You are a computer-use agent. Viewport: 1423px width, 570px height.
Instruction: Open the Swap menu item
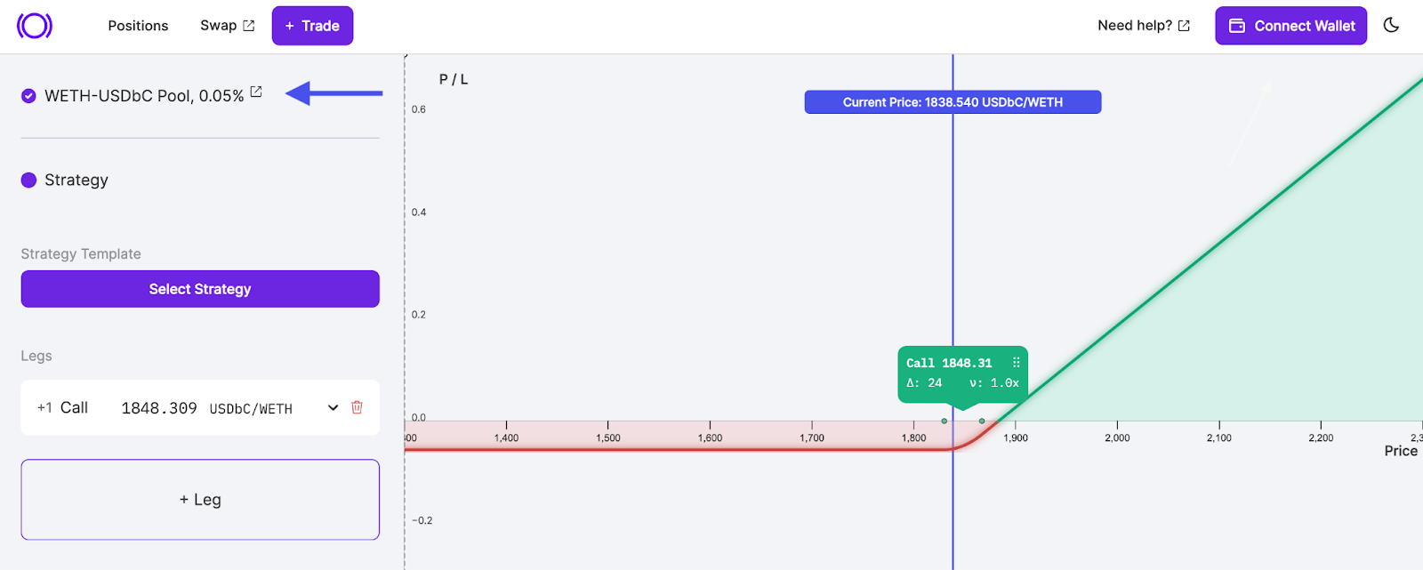coord(218,26)
